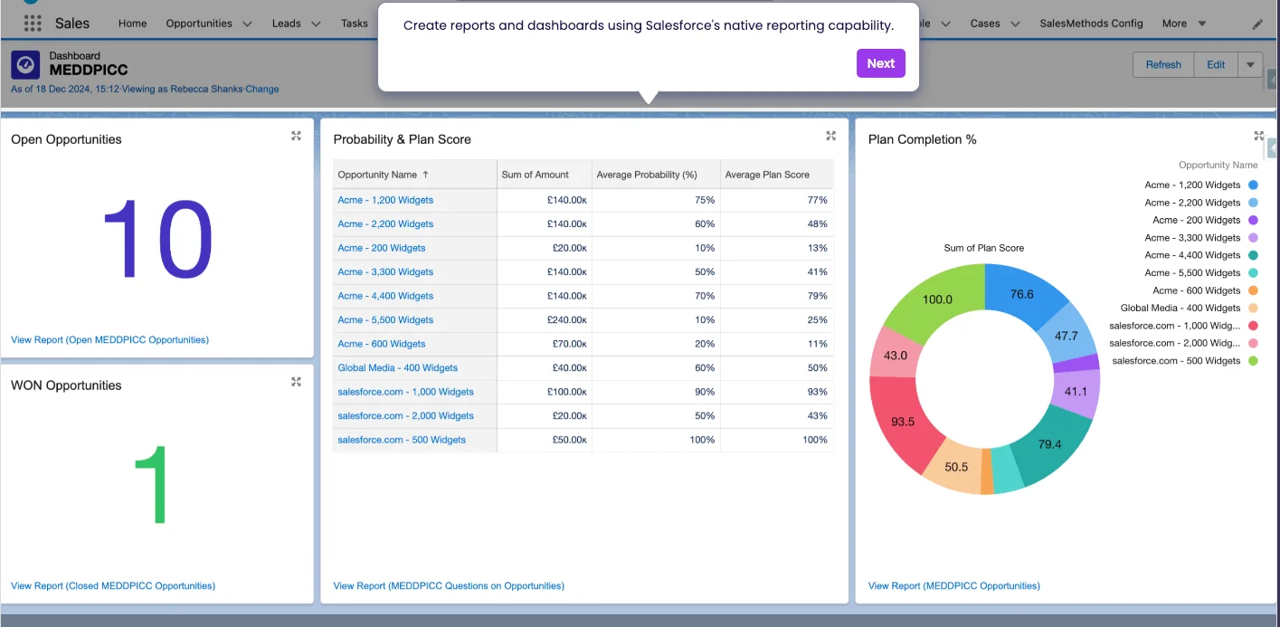
Task: Click the £240.00k amount cell
Action: pos(545,320)
